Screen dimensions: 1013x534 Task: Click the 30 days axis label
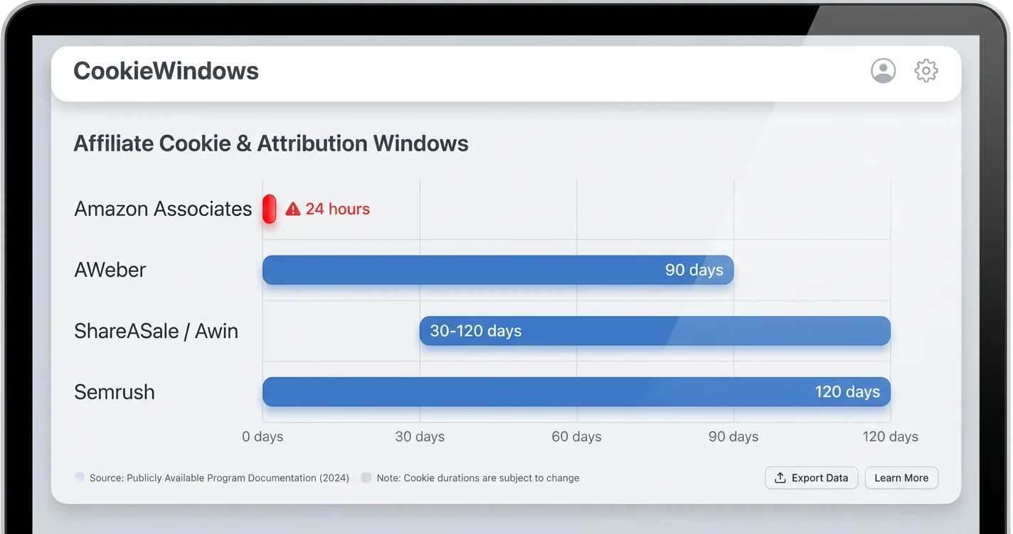(420, 437)
